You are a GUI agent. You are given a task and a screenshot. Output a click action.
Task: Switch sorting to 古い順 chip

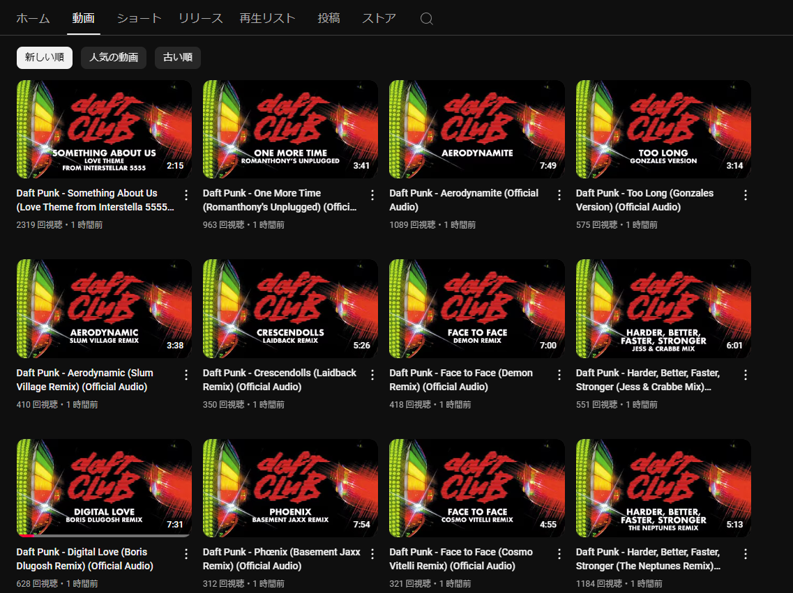tap(178, 58)
